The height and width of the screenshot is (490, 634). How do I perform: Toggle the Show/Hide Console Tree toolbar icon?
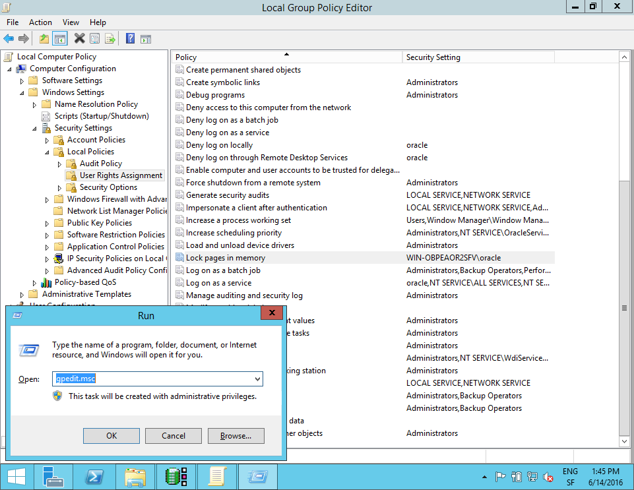tap(59, 38)
